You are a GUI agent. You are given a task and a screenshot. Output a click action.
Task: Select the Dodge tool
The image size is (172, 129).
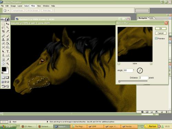click(8, 47)
